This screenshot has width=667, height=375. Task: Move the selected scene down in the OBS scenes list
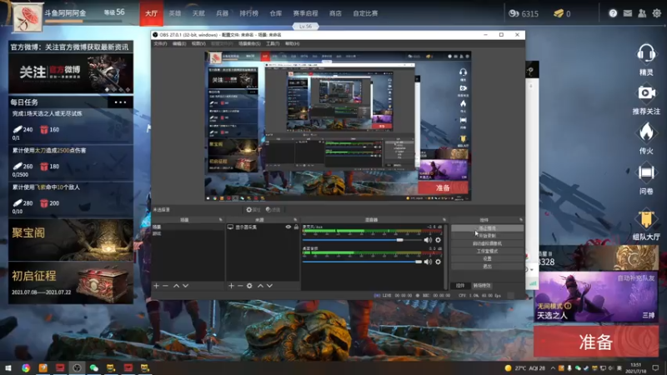coord(185,286)
